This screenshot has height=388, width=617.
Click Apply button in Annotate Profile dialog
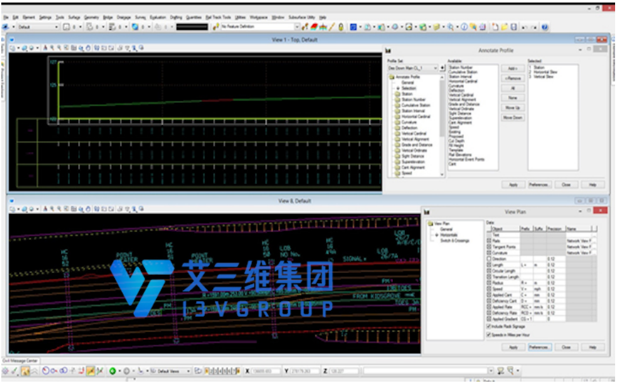(x=514, y=185)
